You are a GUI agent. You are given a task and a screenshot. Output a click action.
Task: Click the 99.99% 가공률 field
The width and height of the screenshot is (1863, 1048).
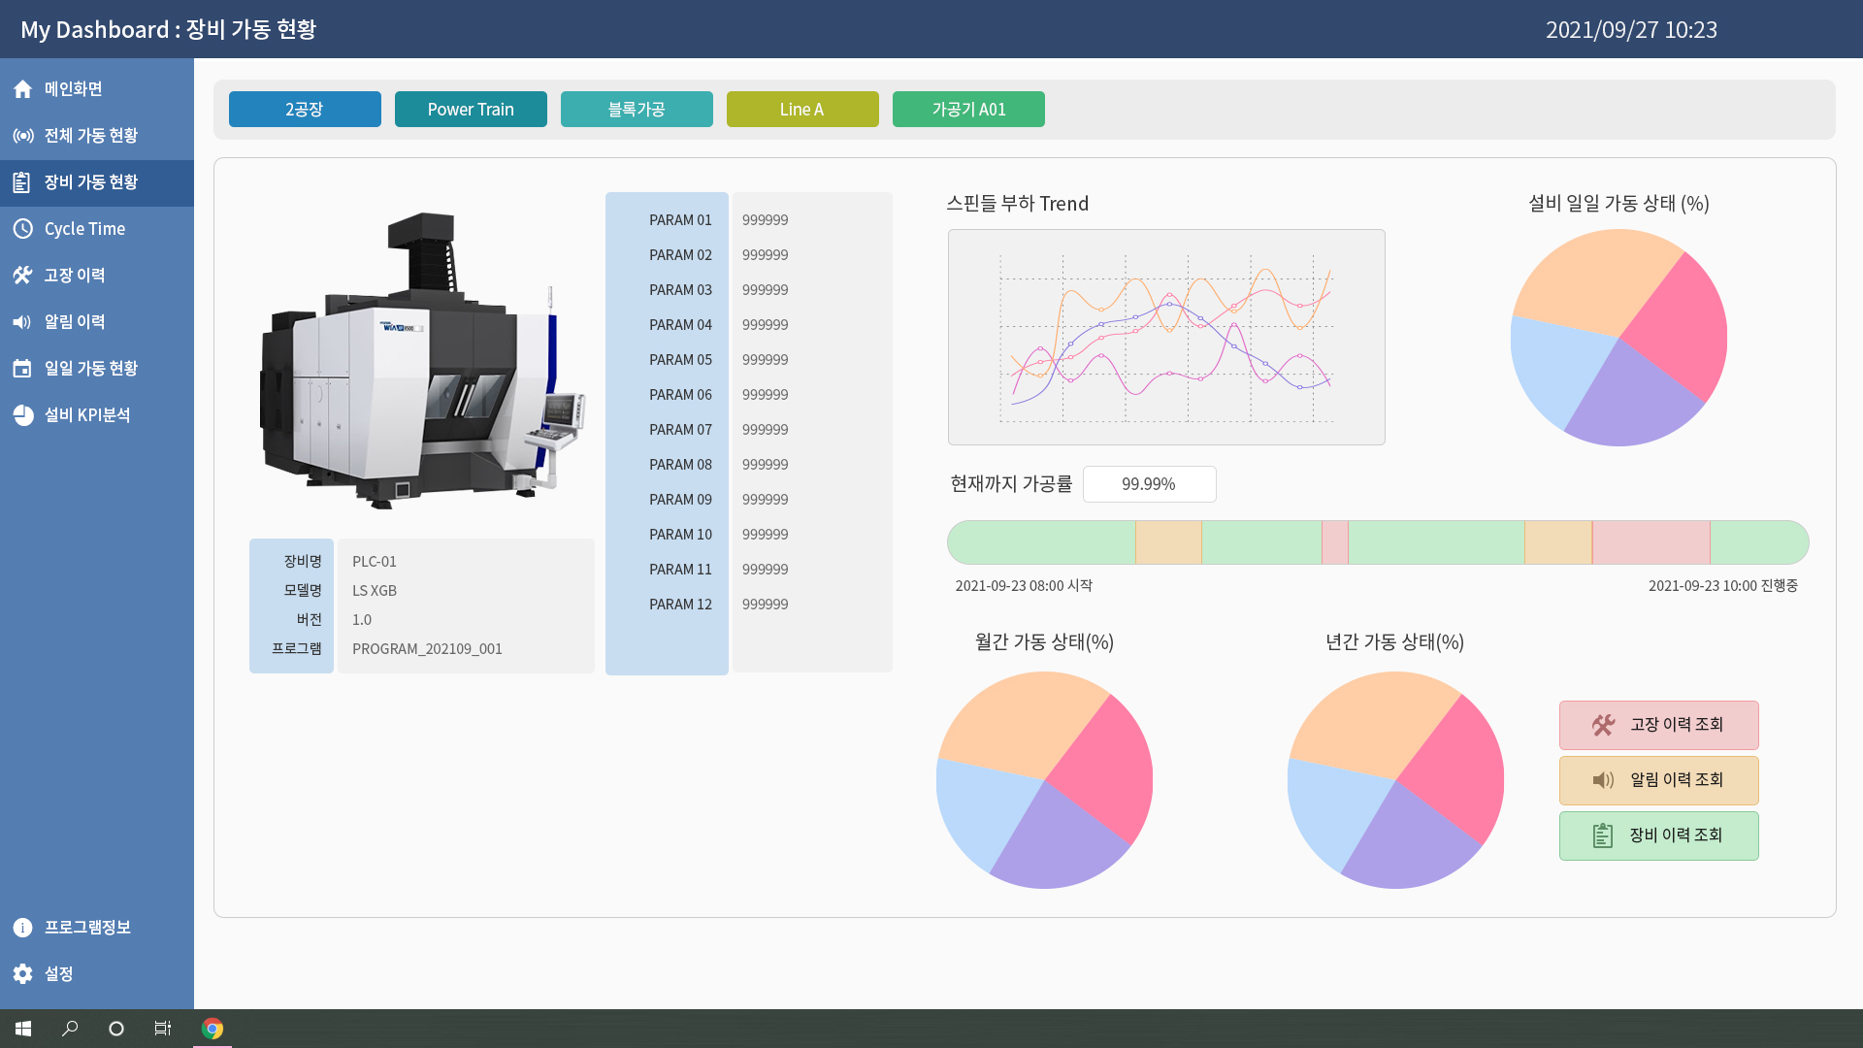click(x=1149, y=484)
